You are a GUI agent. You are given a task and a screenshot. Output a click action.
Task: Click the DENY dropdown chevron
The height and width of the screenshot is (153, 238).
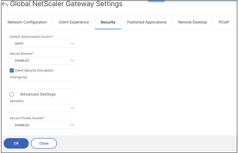[x=72, y=44]
